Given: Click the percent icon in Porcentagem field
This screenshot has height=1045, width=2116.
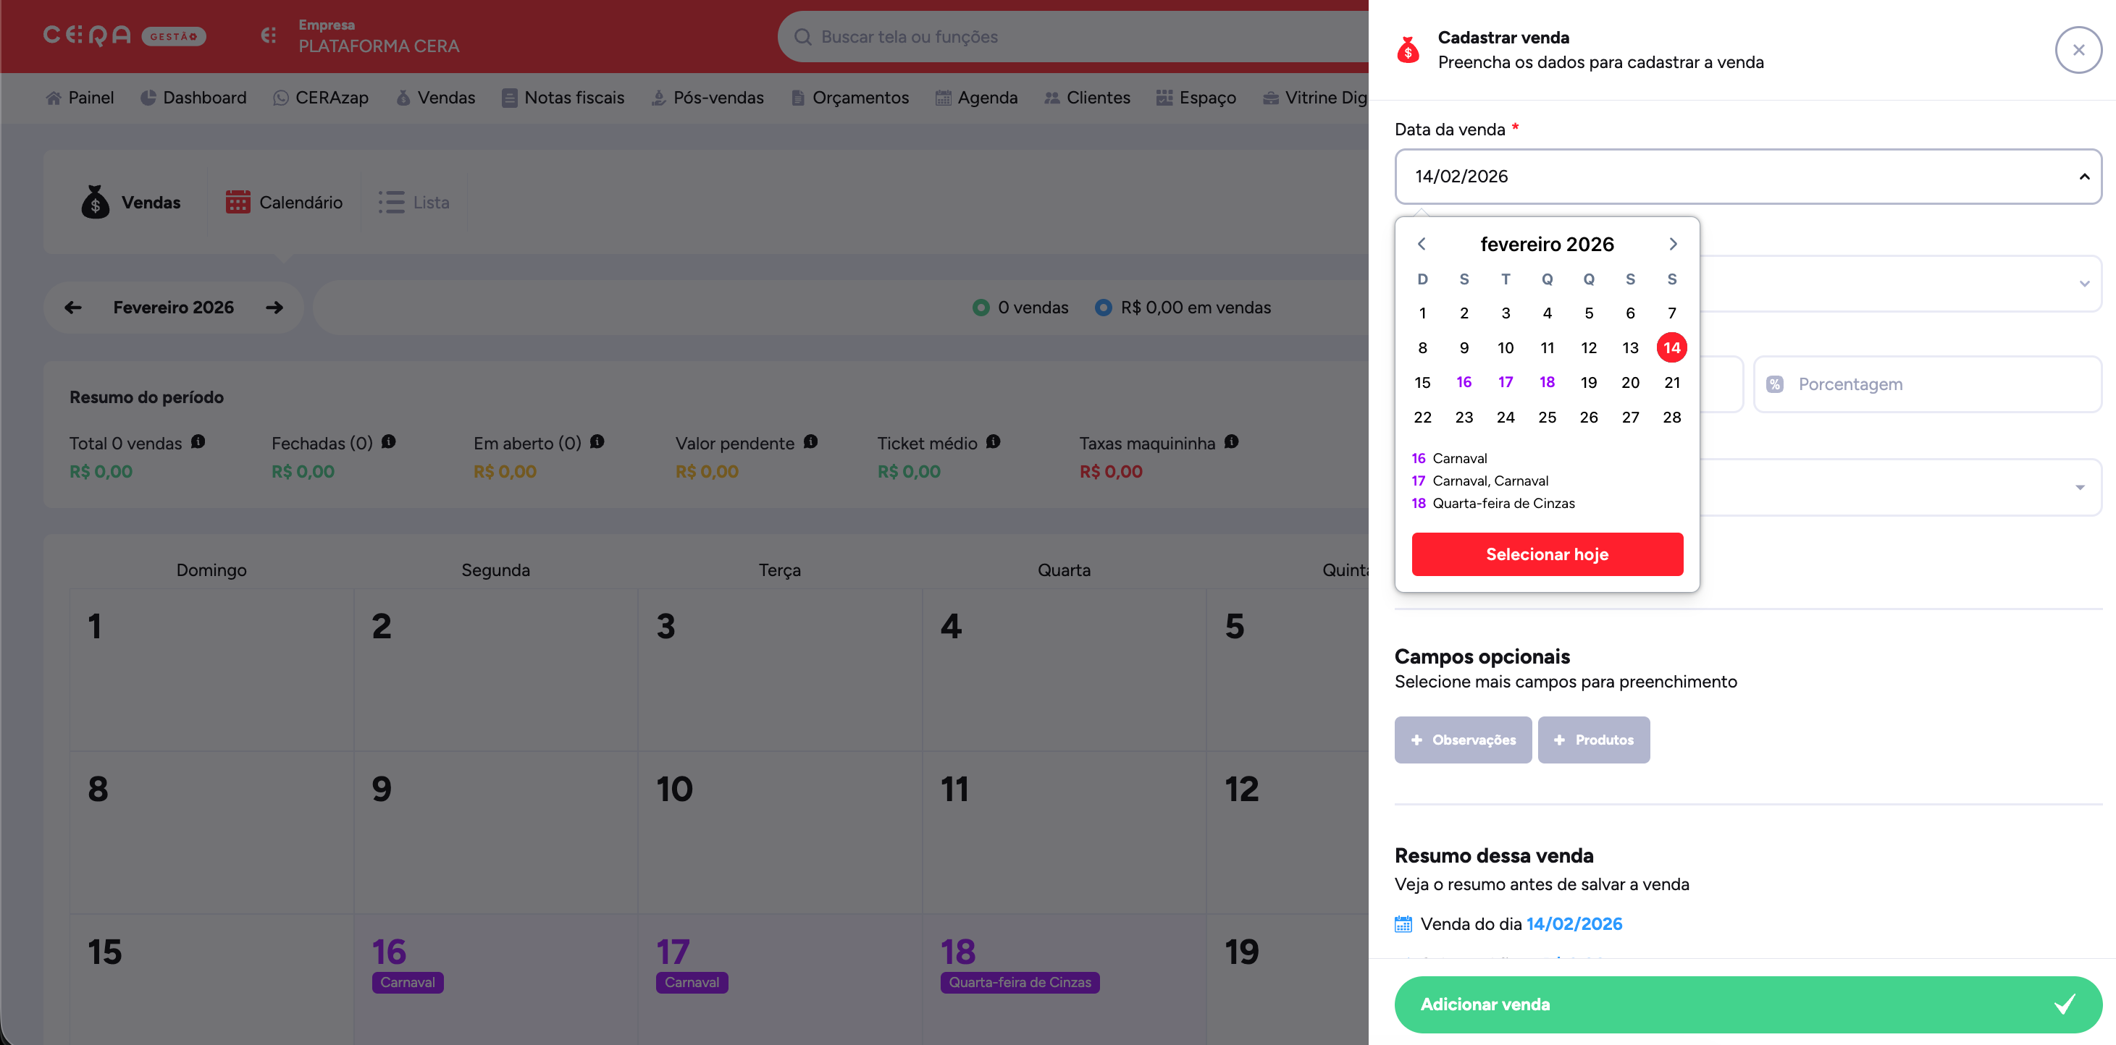Looking at the screenshot, I should click(1775, 384).
